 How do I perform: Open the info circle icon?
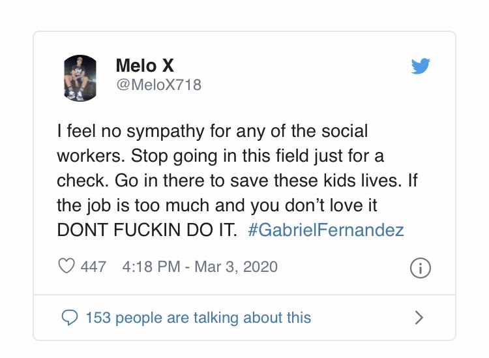click(x=421, y=267)
